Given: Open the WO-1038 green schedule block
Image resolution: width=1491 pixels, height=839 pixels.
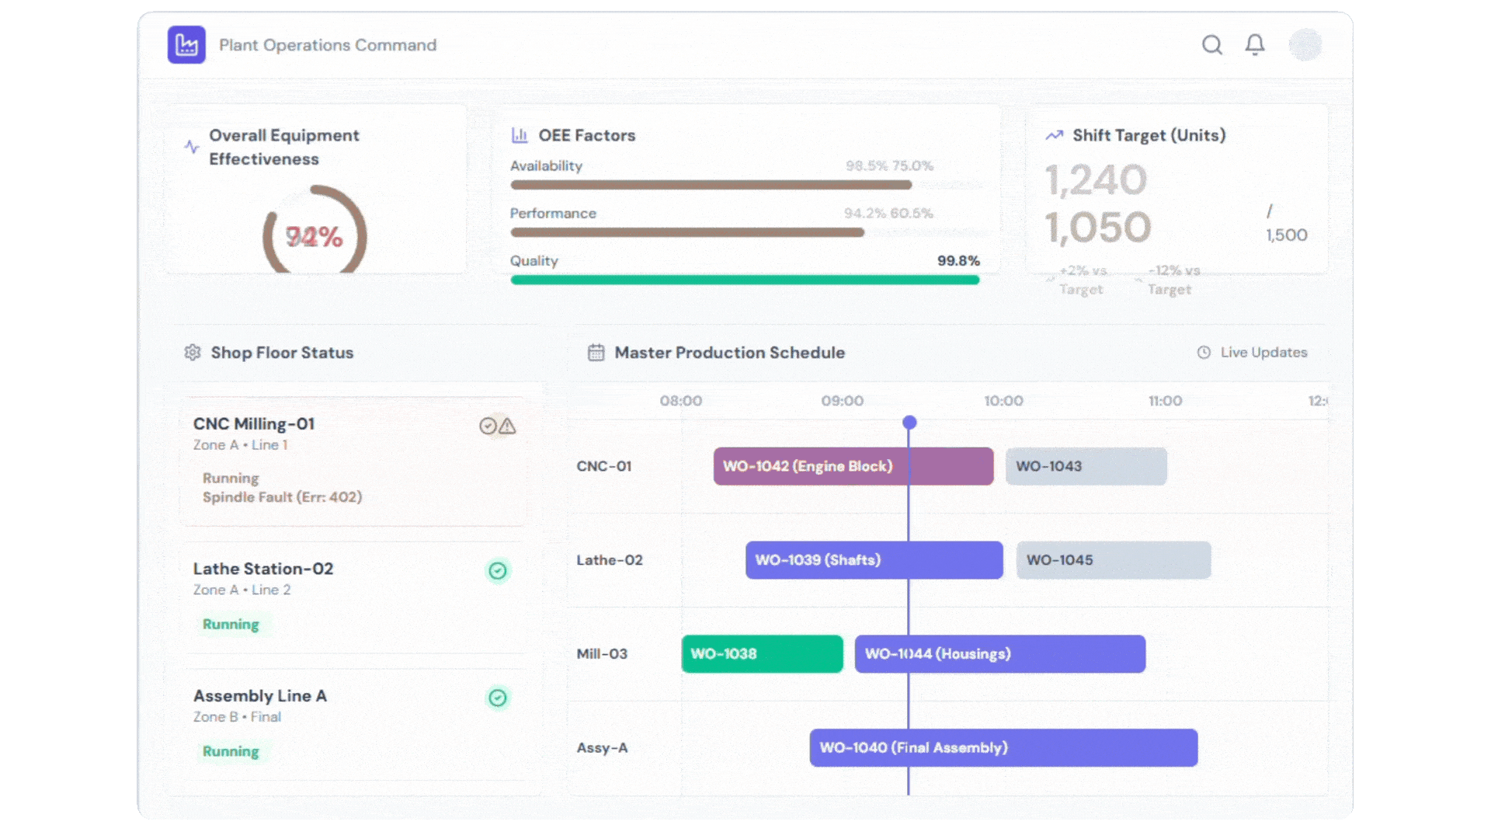Looking at the screenshot, I should coord(762,654).
